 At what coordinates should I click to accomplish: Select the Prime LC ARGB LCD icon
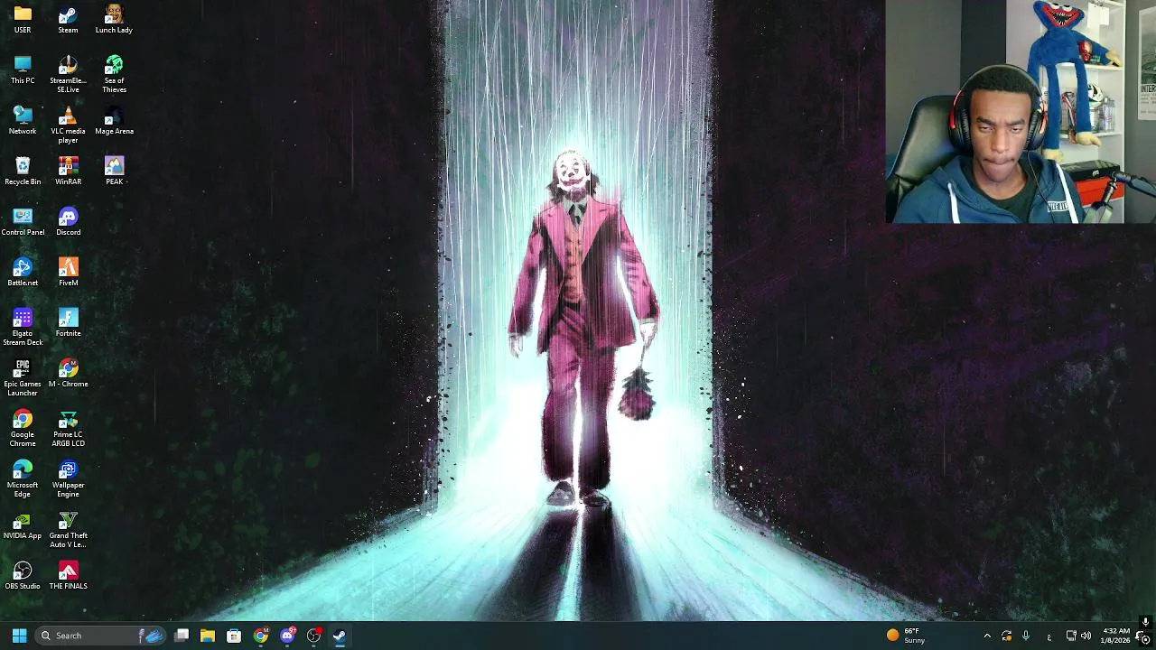pyautogui.click(x=68, y=429)
